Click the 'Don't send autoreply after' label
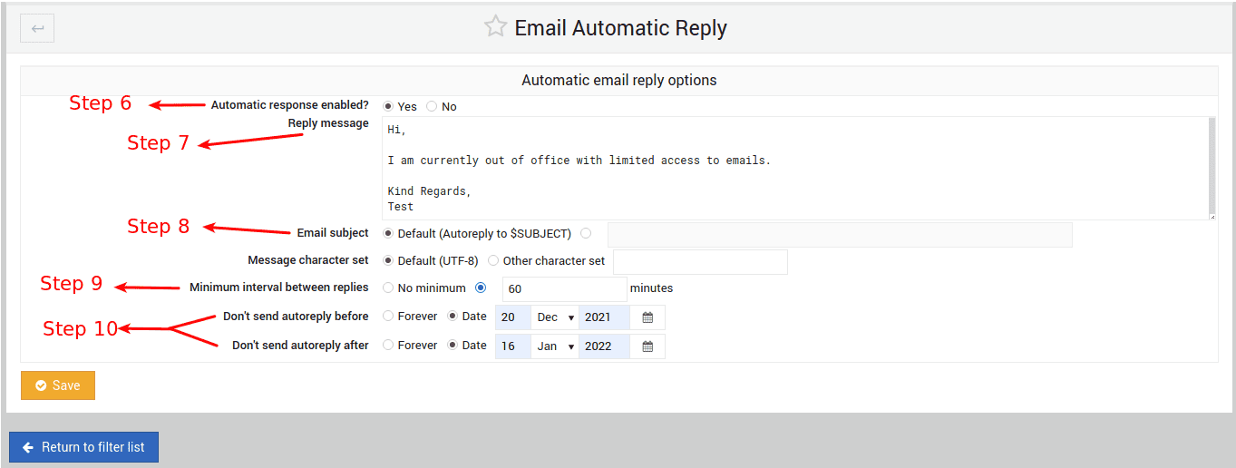The image size is (1236, 468). click(x=300, y=346)
